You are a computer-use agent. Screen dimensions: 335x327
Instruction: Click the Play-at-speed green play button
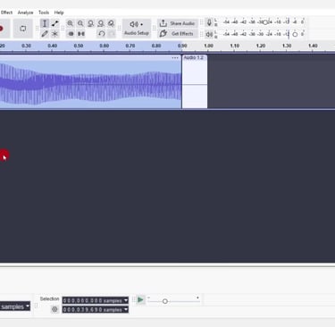tap(140, 299)
